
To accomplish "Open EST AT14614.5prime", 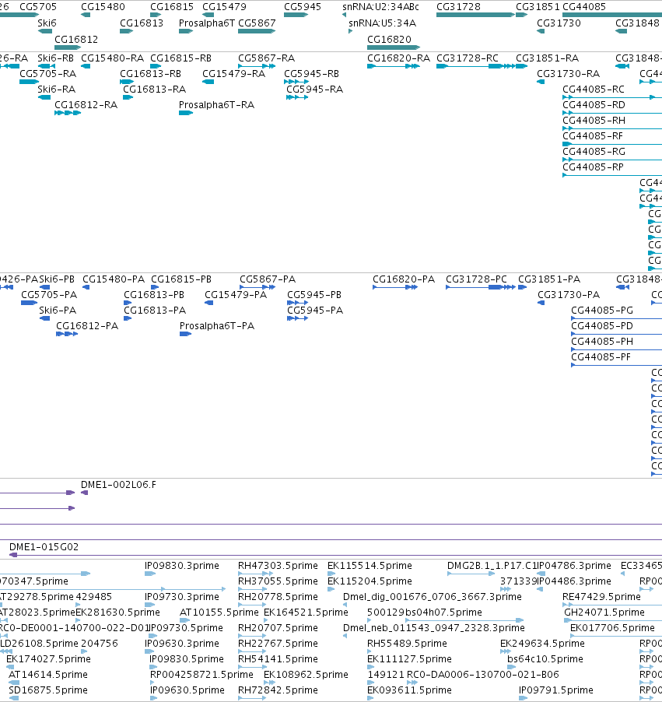I will [x=48, y=675].
